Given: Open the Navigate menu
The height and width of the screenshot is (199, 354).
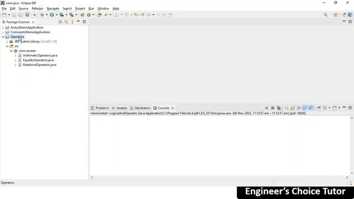Looking at the screenshot, I should (53, 9).
